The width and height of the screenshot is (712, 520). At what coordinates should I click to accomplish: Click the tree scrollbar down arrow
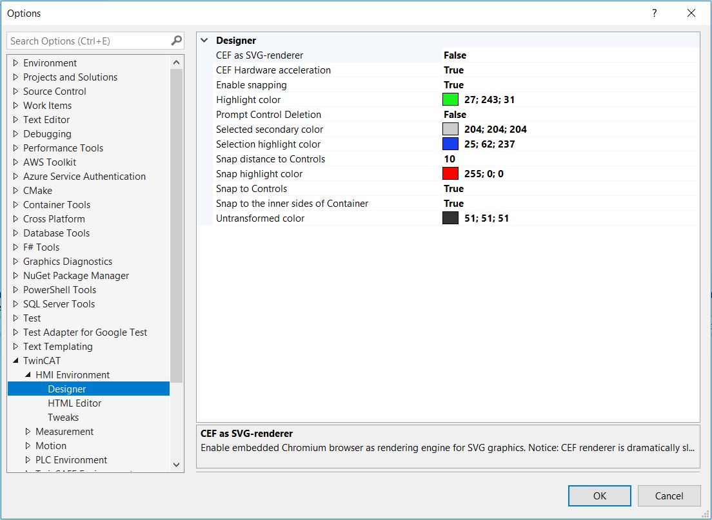coord(177,465)
